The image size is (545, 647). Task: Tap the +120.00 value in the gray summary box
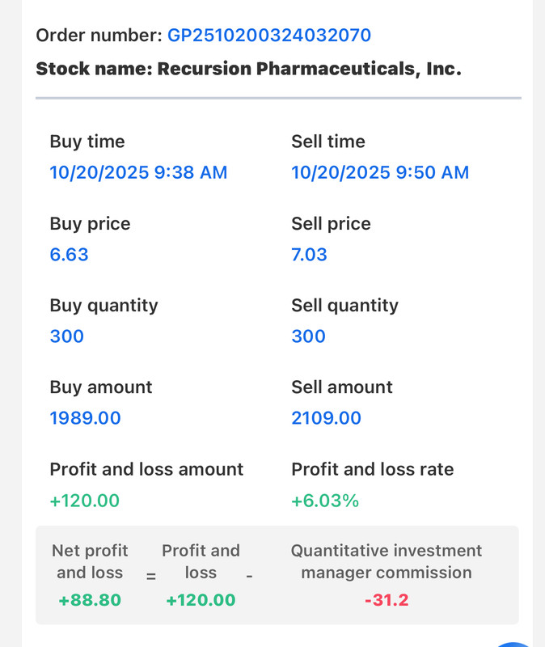pos(201,600)
